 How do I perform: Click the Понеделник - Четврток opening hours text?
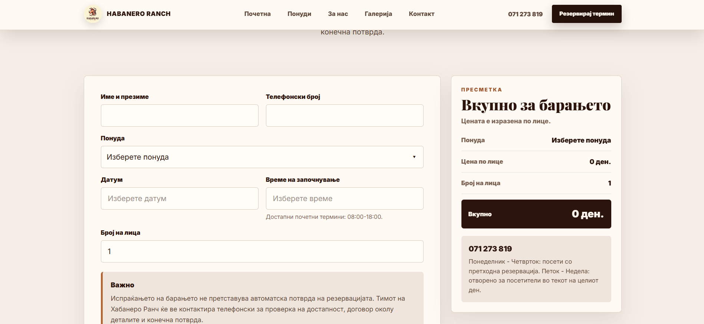click(533, 276)
